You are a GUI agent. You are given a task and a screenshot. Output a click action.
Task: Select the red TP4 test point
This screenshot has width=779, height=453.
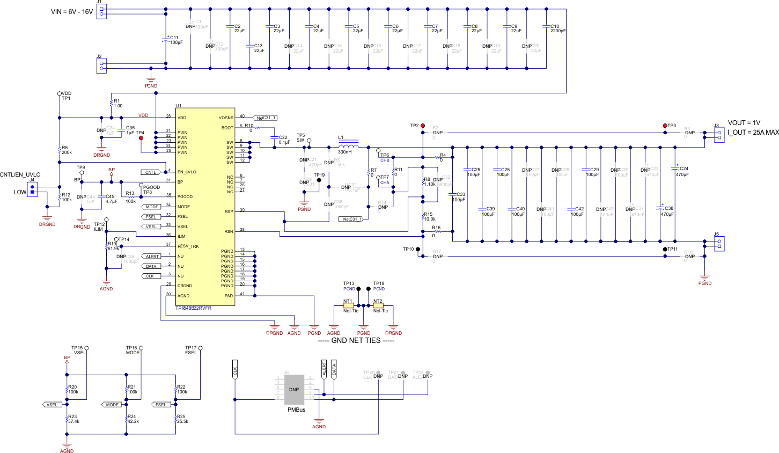[x=141, y=138]
